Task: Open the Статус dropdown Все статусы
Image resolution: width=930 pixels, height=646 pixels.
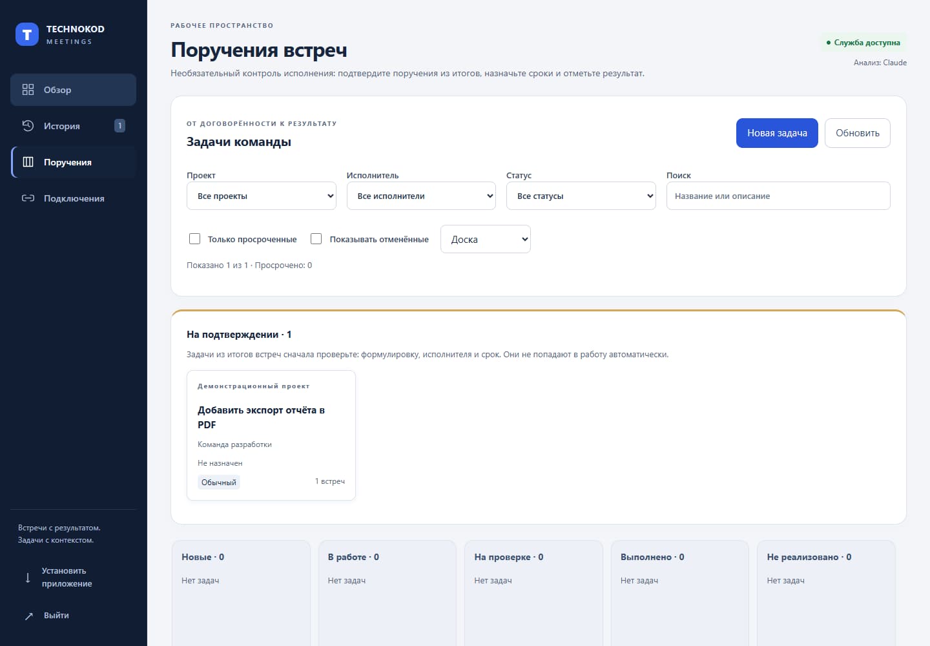Action: (x=581, y=196)
